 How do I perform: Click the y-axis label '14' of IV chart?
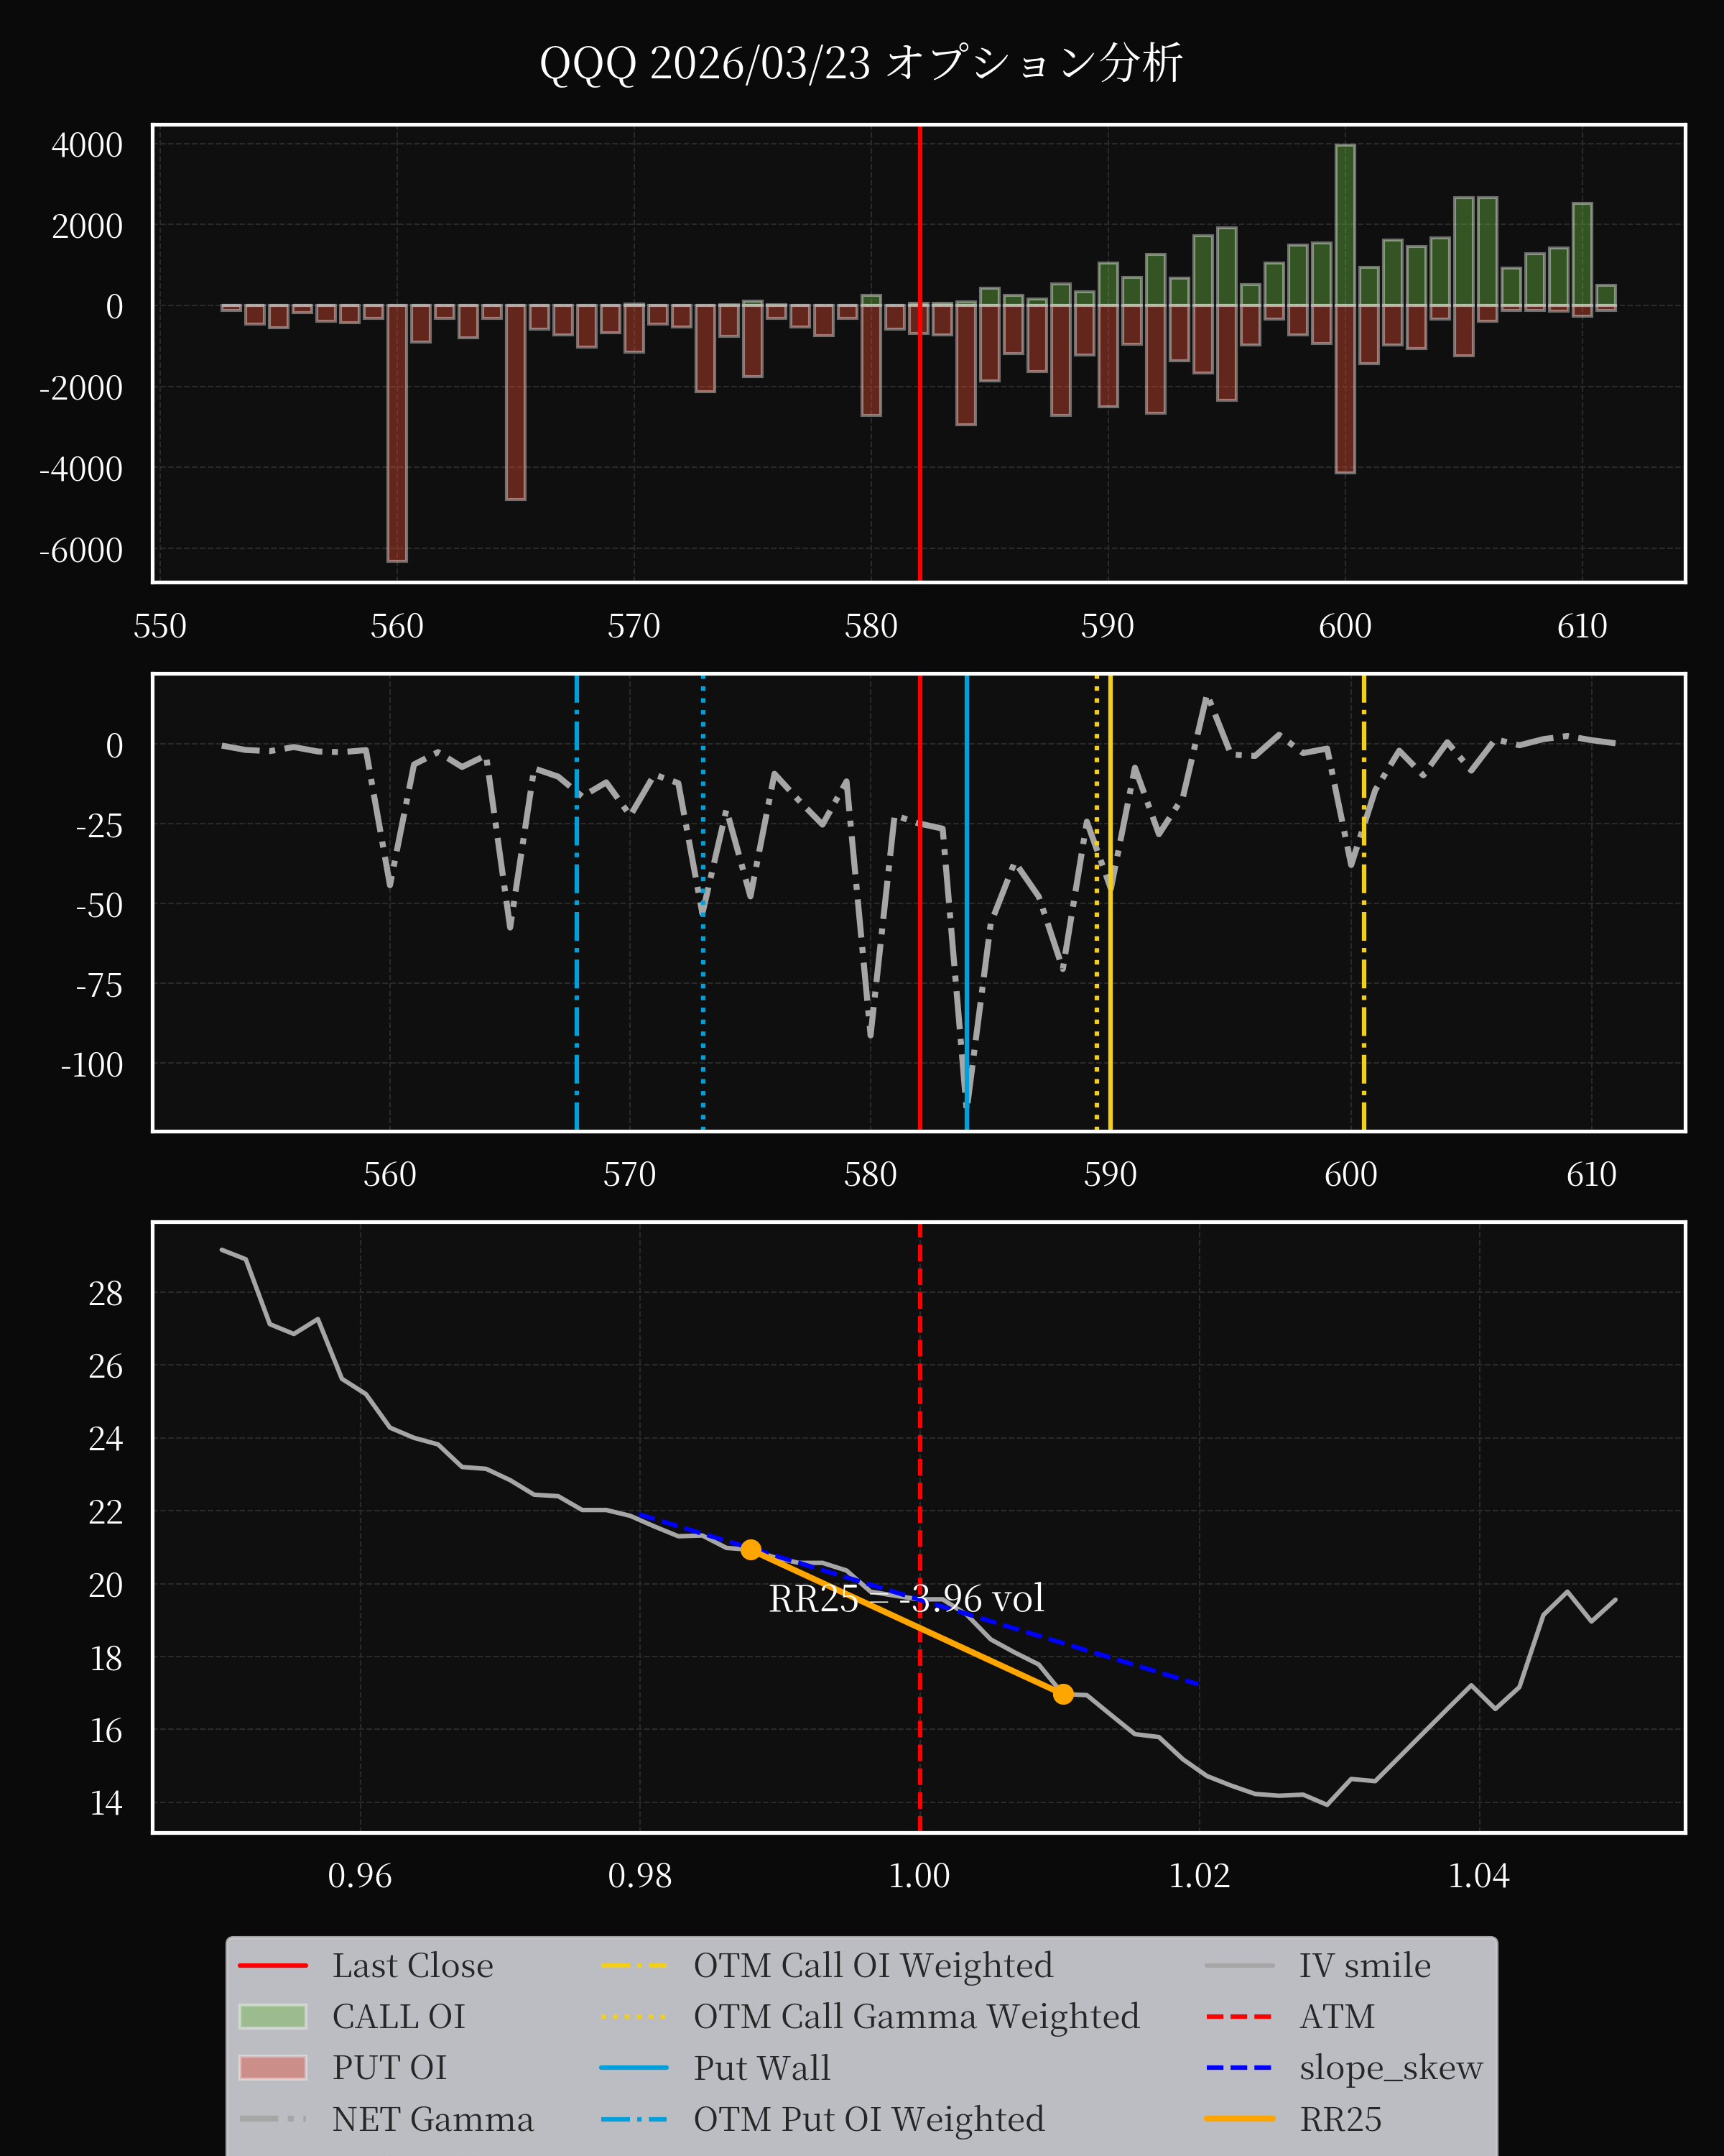(106, 1803)
